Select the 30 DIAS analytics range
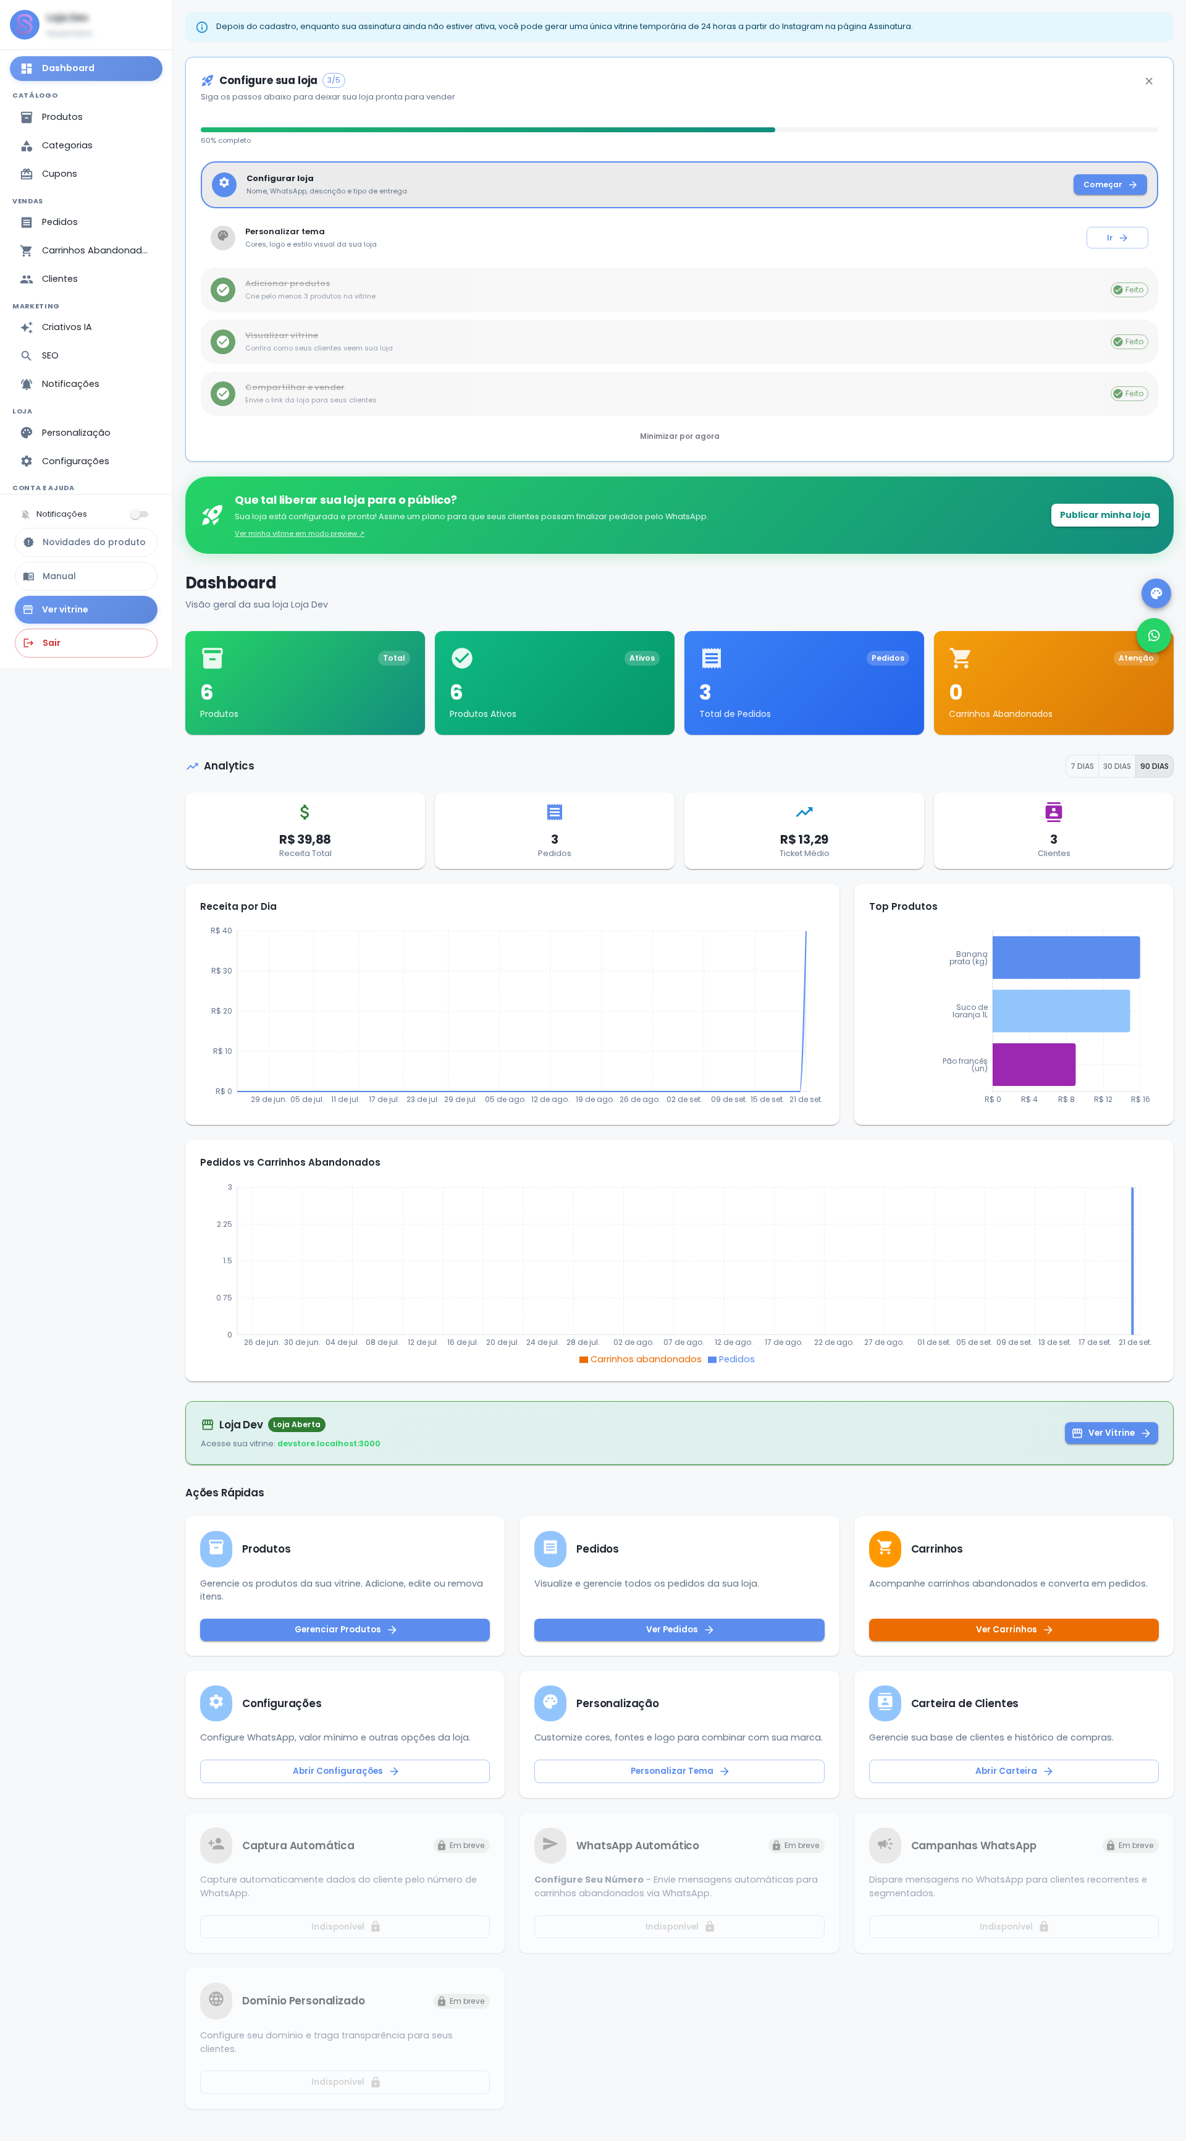The width and height of the screenshot is (1186, 2141). [x=1116, y=766]
